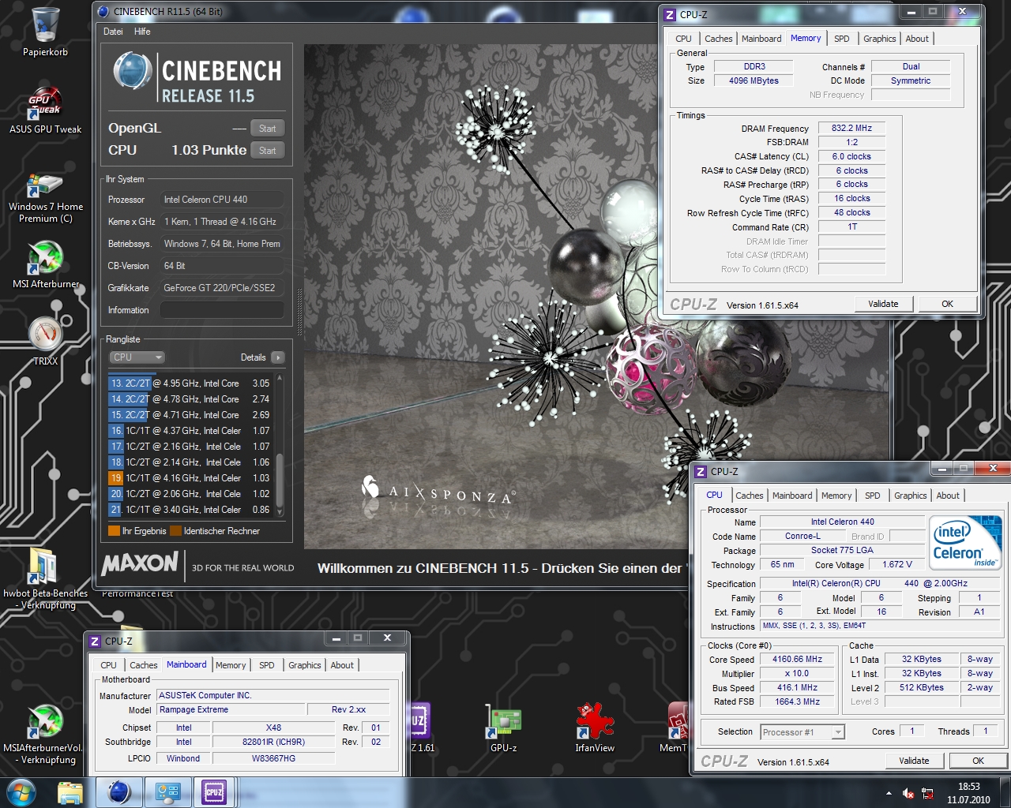Click the Information text field in Cinebench

(222, 310)
